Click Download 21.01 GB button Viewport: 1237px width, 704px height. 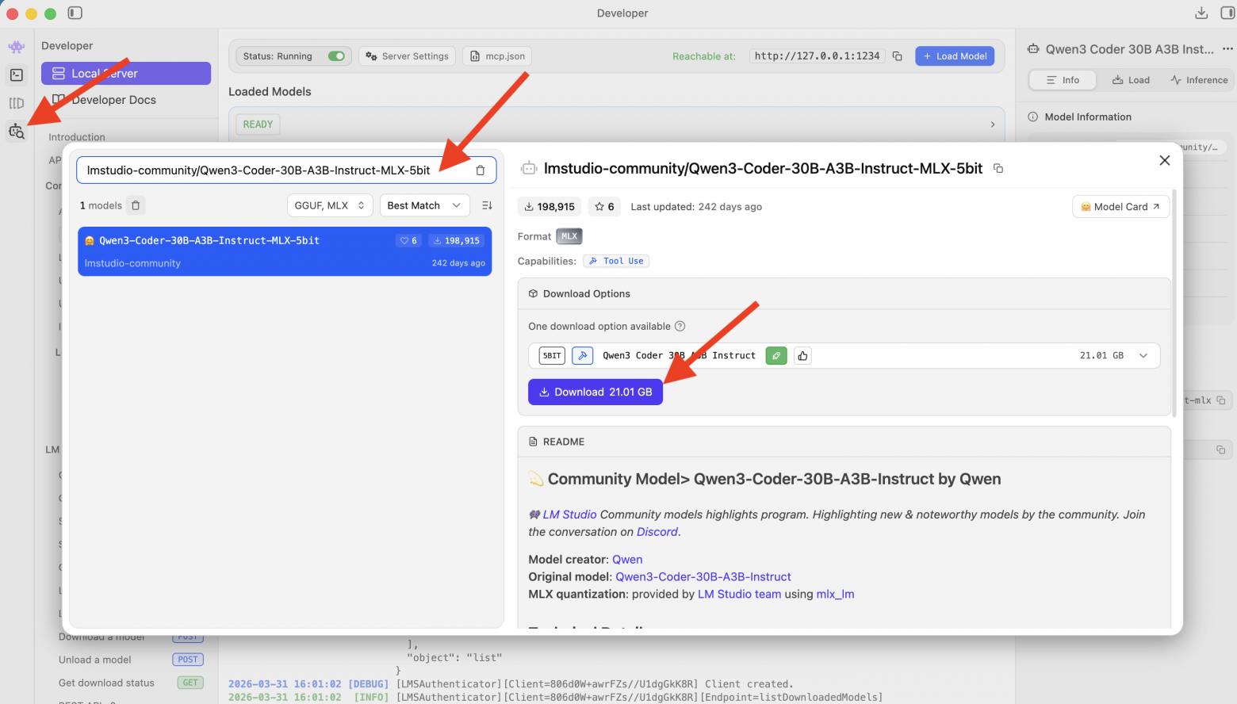595,392
